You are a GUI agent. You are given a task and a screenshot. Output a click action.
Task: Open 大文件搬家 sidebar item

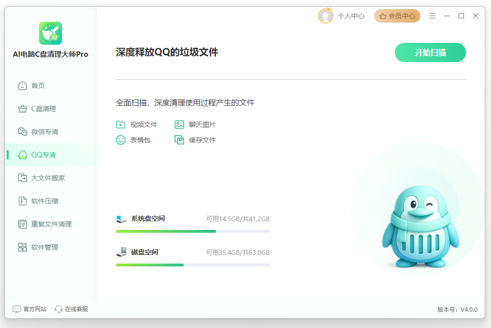[50, 178]
